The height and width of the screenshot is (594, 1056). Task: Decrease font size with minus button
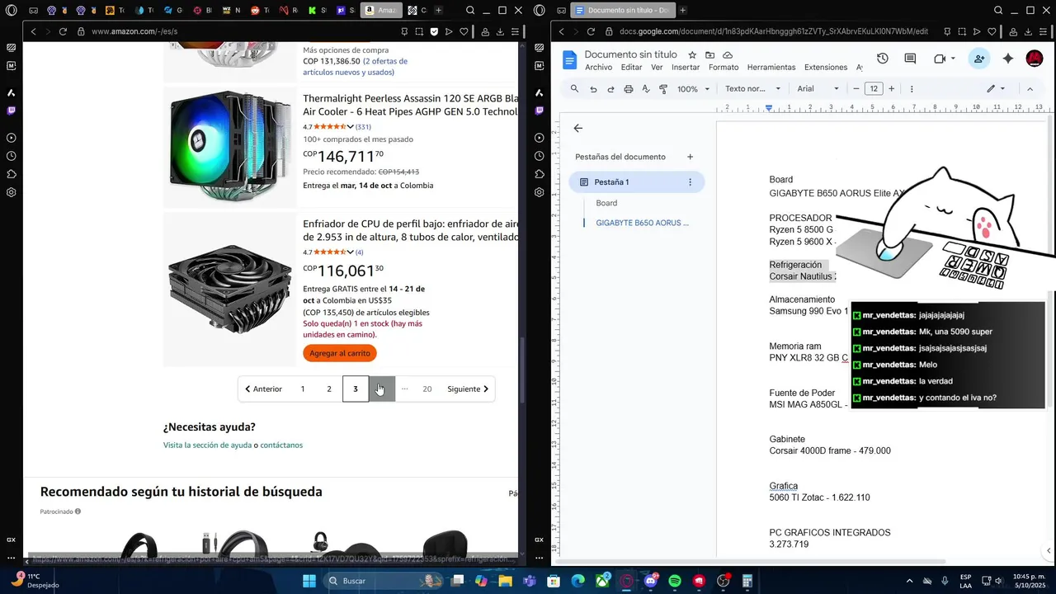pyautogui.click(x=856, y=89)
